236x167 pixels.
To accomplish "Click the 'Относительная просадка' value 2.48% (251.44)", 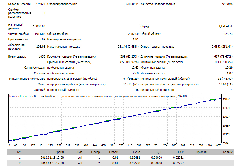I will (222, 47).
